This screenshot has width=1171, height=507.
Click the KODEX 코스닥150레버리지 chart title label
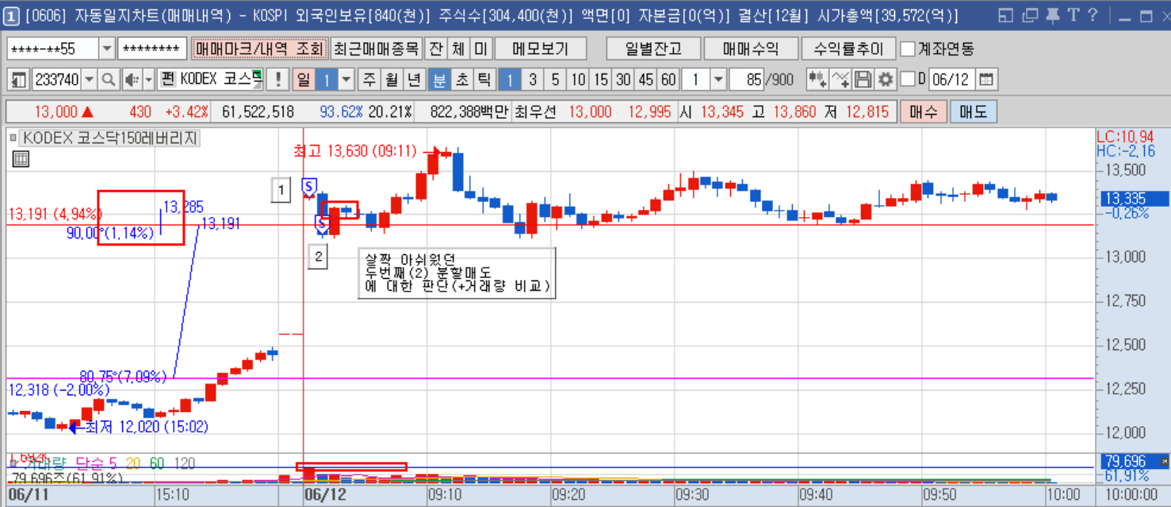109,138
